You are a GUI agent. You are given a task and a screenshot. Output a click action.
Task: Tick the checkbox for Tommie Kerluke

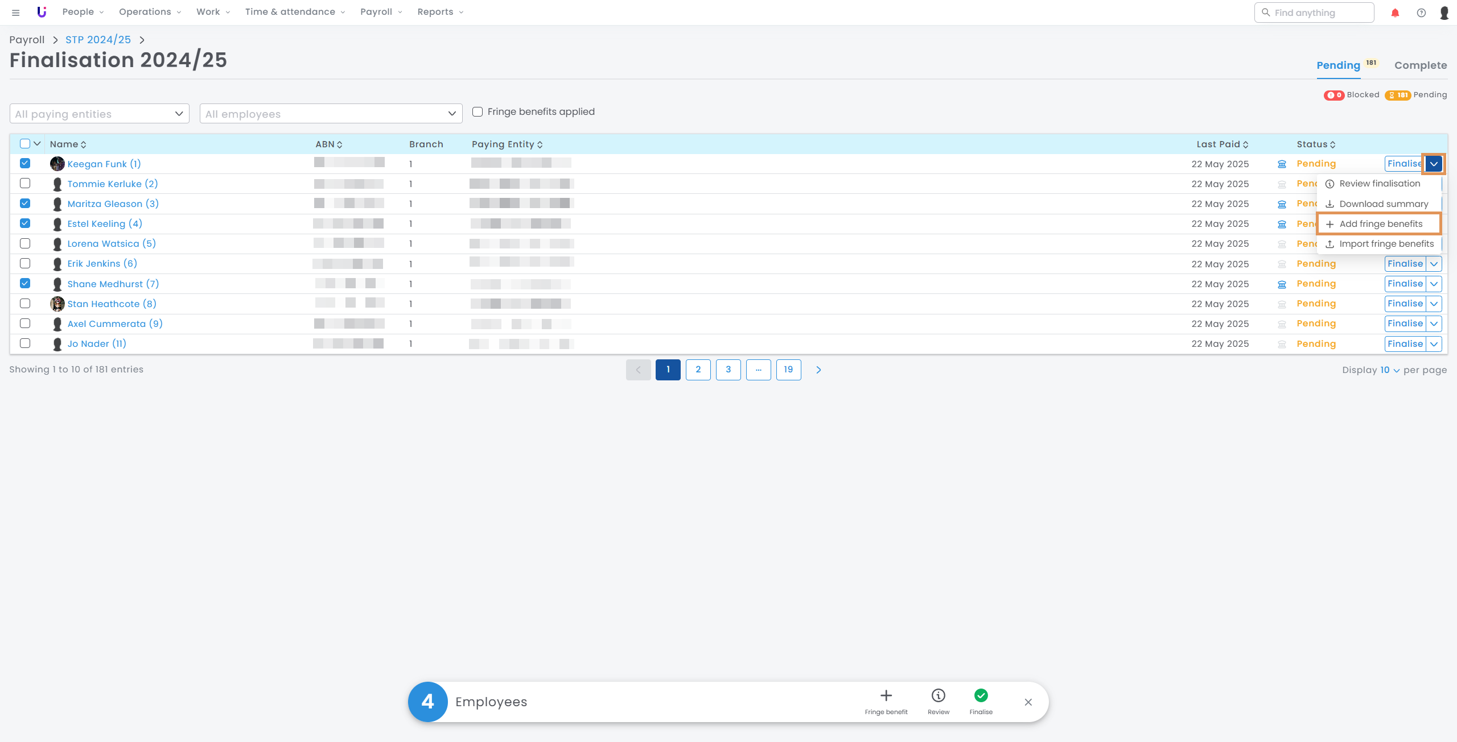25,184
